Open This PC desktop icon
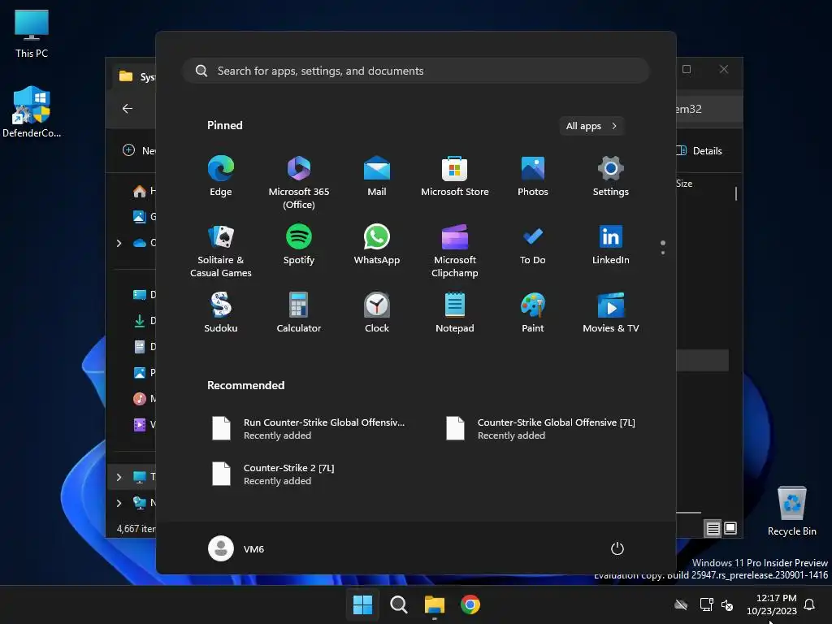The image size is (832, 624). pos(32,34)
